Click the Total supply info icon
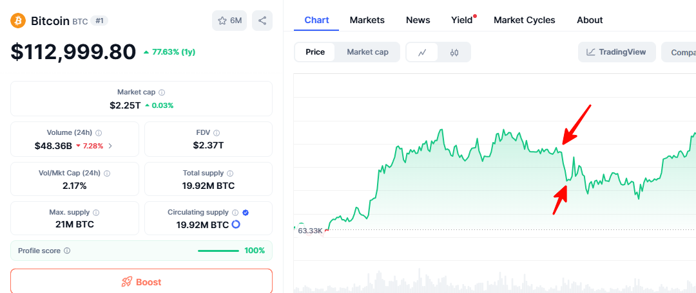This screenshot has width=696, height=293. pyautogui.click(x=230, y=173)
